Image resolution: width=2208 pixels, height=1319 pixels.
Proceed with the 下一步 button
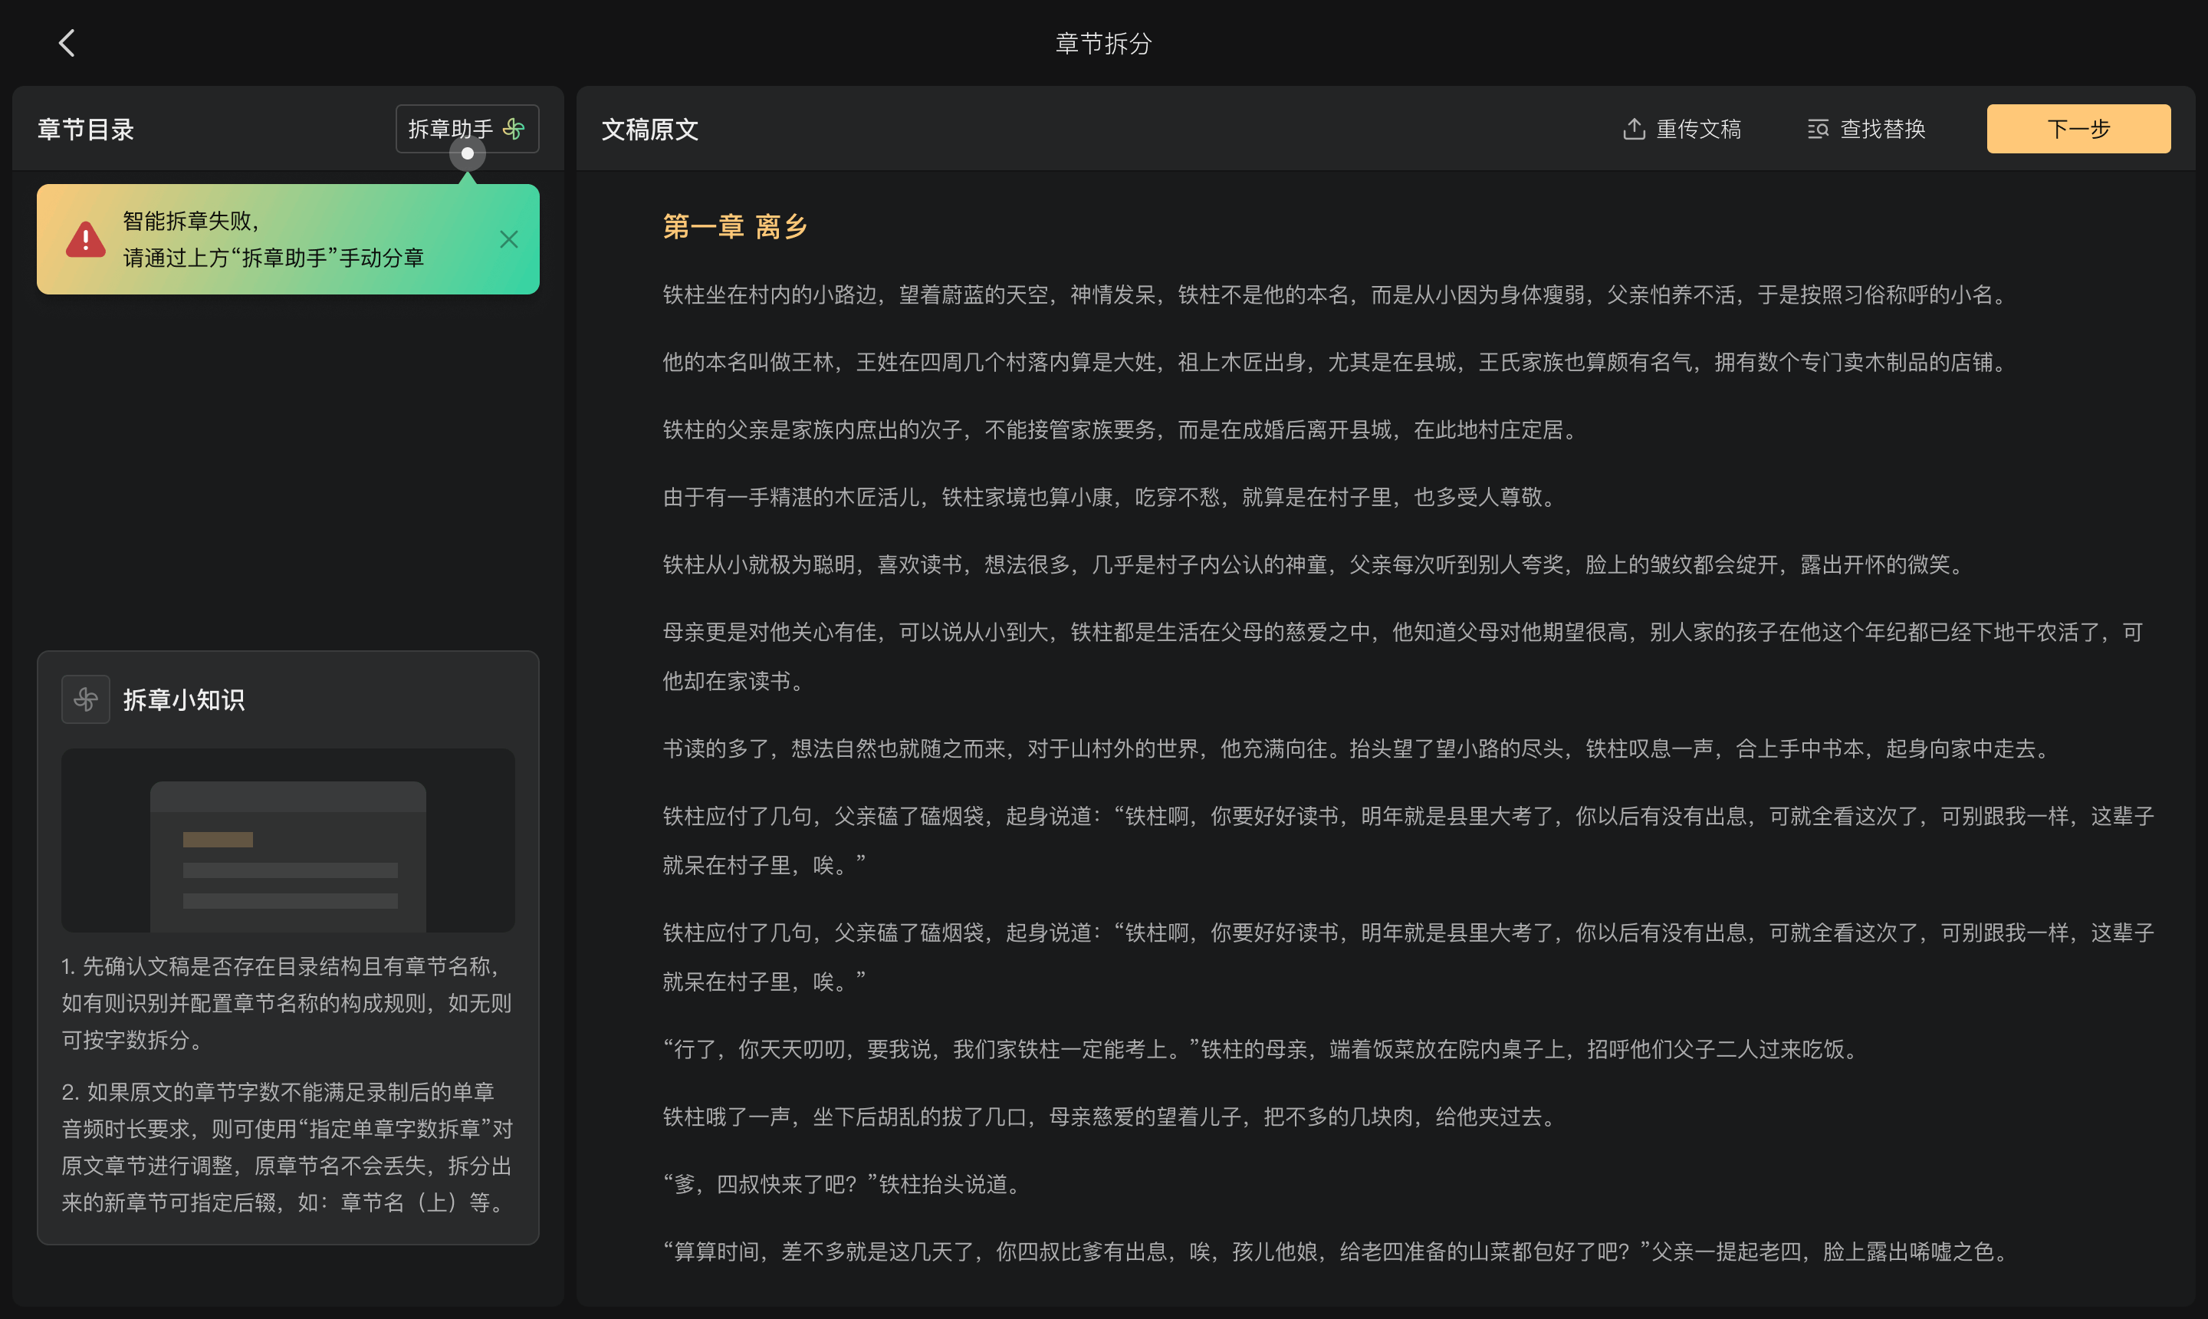click(2078, 129)
